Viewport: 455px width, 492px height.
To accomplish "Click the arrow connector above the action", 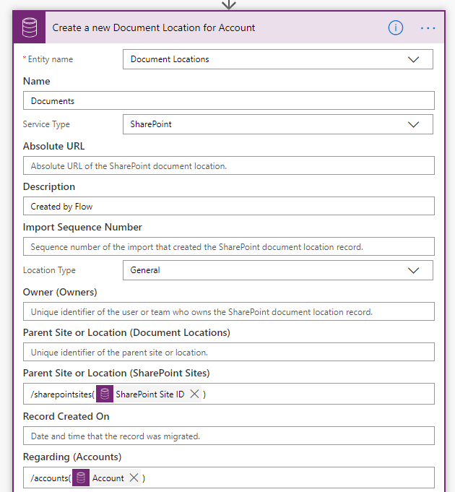I will tap(228, 4).
